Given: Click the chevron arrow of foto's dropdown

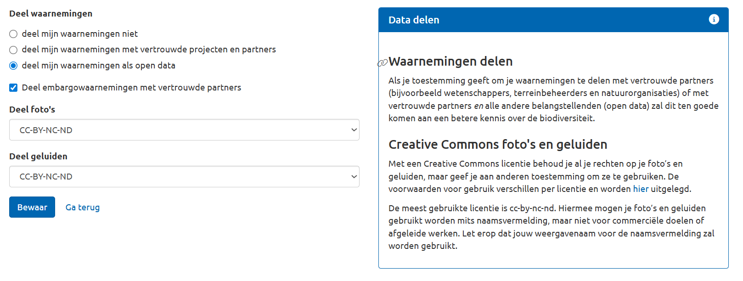Looking at the screenshot, I should click(354, 130).
